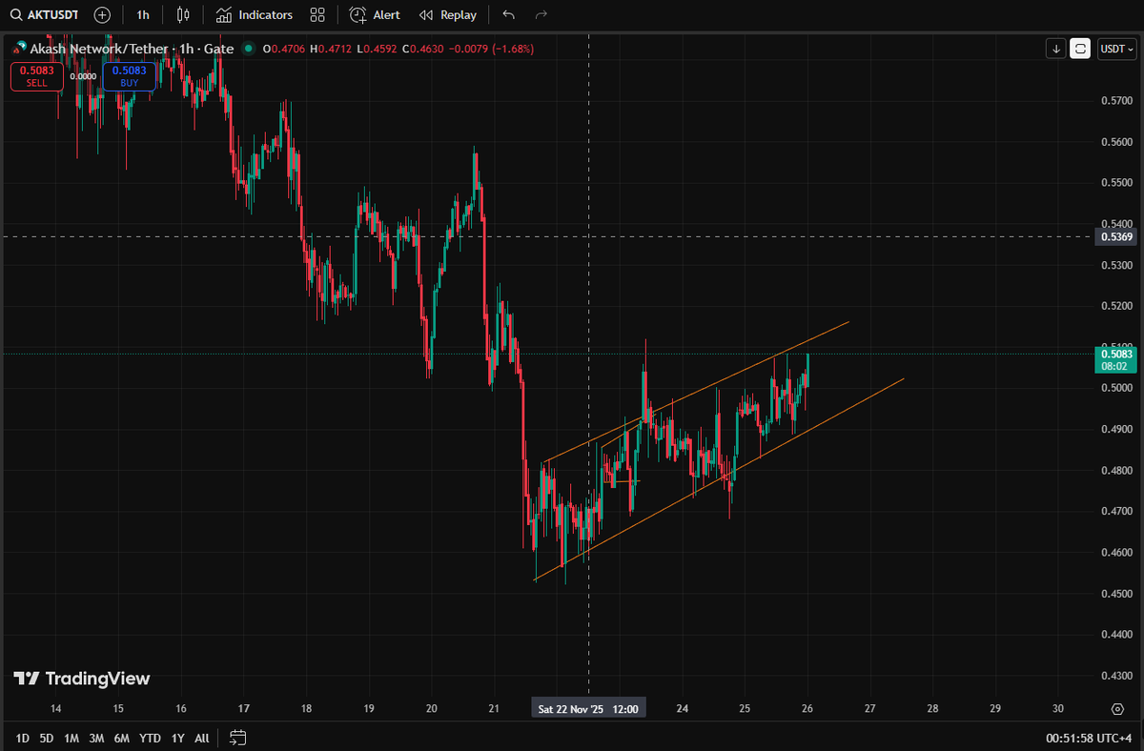This screenshot has height=751, width=1144.
Task: Click the Akash Network logo in legend
Action: (18, 49)
